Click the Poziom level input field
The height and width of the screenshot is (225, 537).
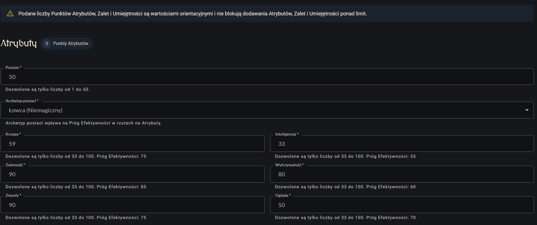267,77
